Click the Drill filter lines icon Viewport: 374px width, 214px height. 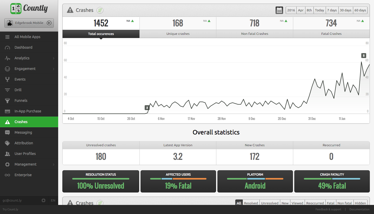(x=8, y=90)
